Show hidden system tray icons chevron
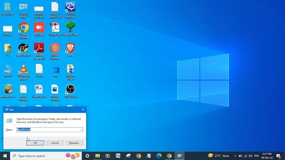 [235, 156]
